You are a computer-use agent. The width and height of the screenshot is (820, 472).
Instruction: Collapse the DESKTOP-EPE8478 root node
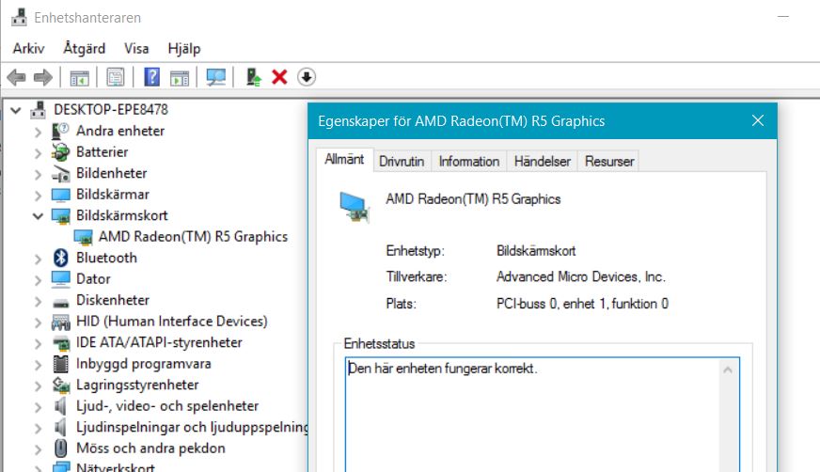point(16,110)
